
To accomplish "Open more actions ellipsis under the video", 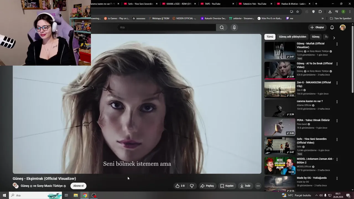I will (258, 186).
